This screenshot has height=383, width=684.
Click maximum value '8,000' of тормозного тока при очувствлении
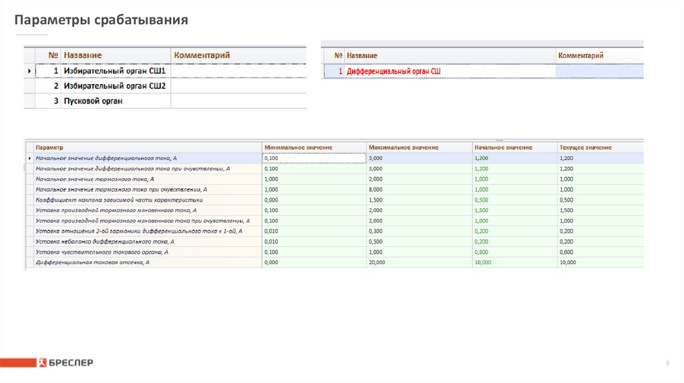[419, 189]
